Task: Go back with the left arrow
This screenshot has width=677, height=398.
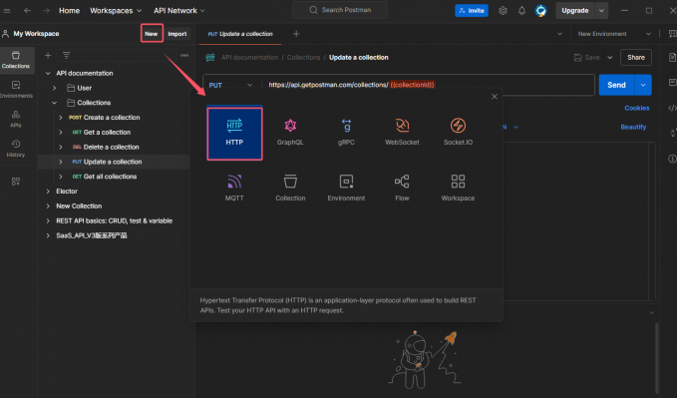Action: [x=27, y=10]
